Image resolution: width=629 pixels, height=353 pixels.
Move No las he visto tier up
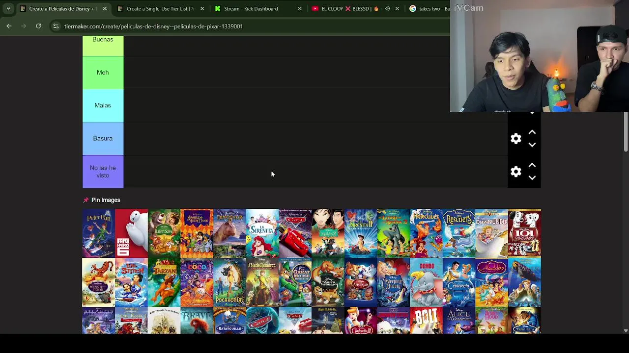coord(532,165)
